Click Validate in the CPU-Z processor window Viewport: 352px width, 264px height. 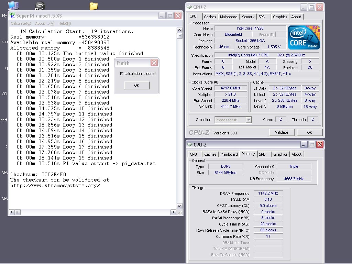click(282, 132)
